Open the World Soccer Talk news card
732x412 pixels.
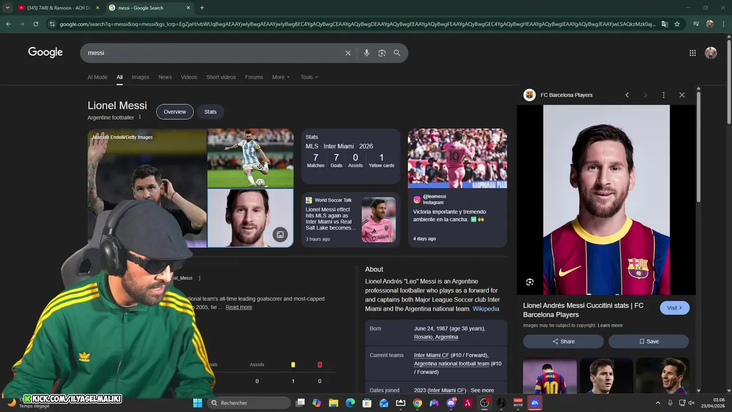pos(351,220)
